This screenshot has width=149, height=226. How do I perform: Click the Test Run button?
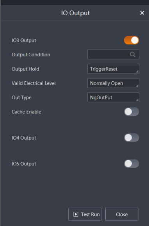[85, 214]
